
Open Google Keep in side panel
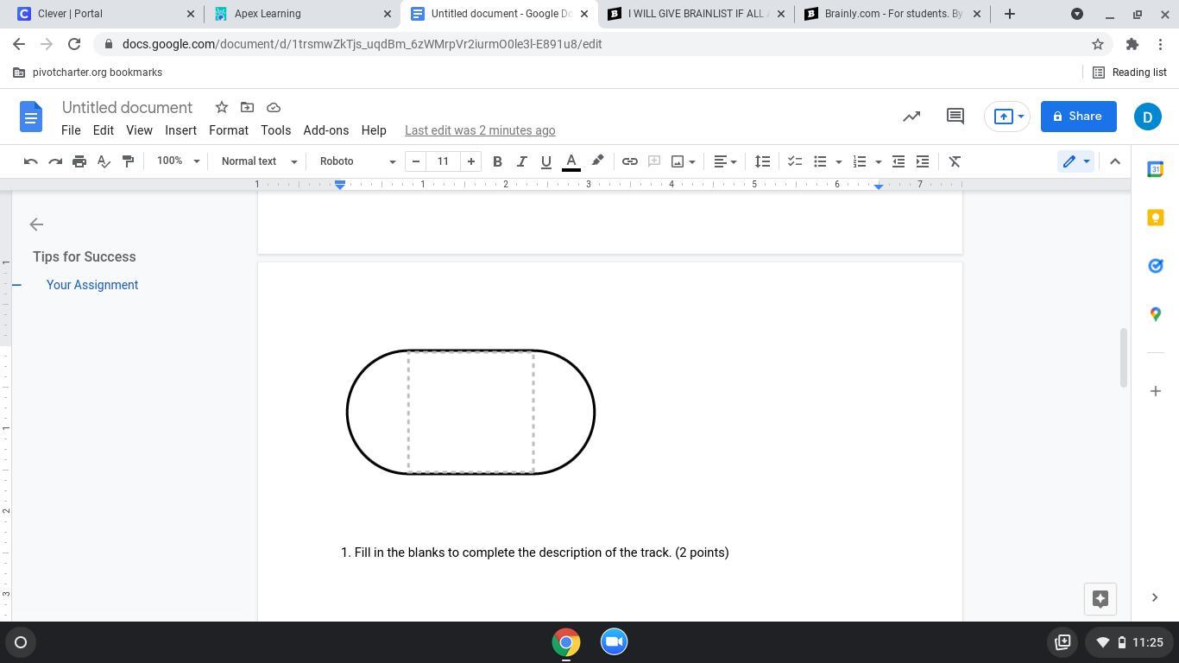pyautogui.click(x=1155, y=218)
